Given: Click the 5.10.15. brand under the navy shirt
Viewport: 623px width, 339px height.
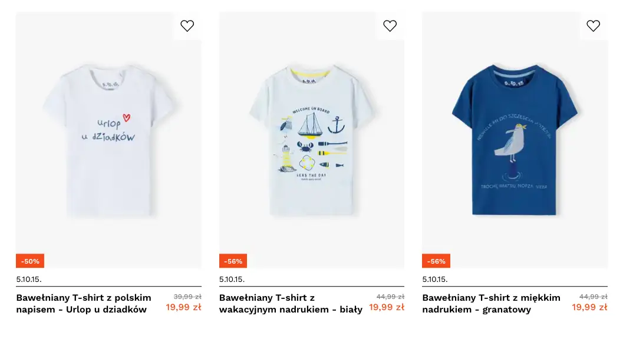Looking at the screenshot, I should point(435,279).
